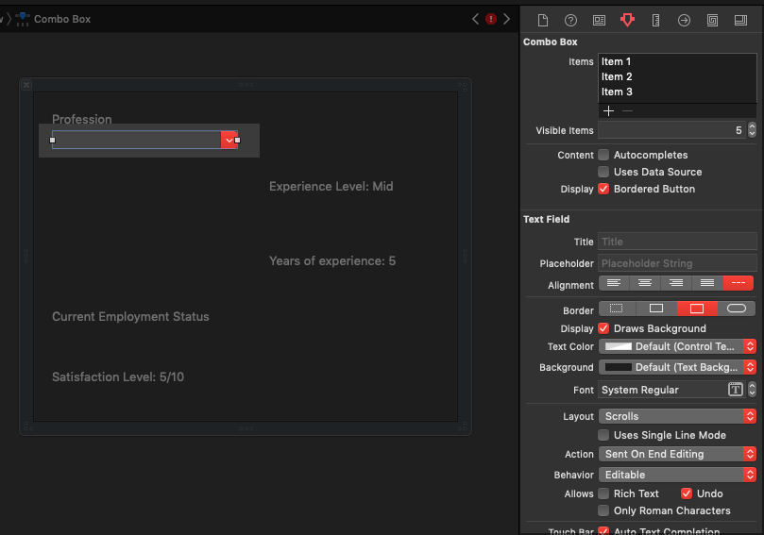
Task: Open the Connections inspector arrow icon
Action: pos(684,20)
